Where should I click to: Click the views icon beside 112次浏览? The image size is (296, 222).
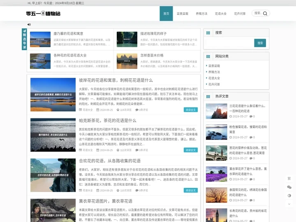coord(118,150)
